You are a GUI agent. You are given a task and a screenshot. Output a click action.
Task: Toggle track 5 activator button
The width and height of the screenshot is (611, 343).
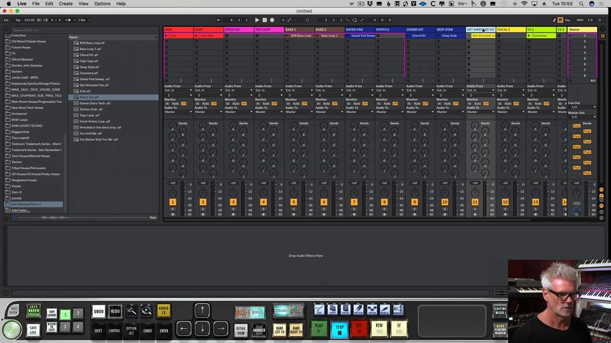tap(293, 202)
